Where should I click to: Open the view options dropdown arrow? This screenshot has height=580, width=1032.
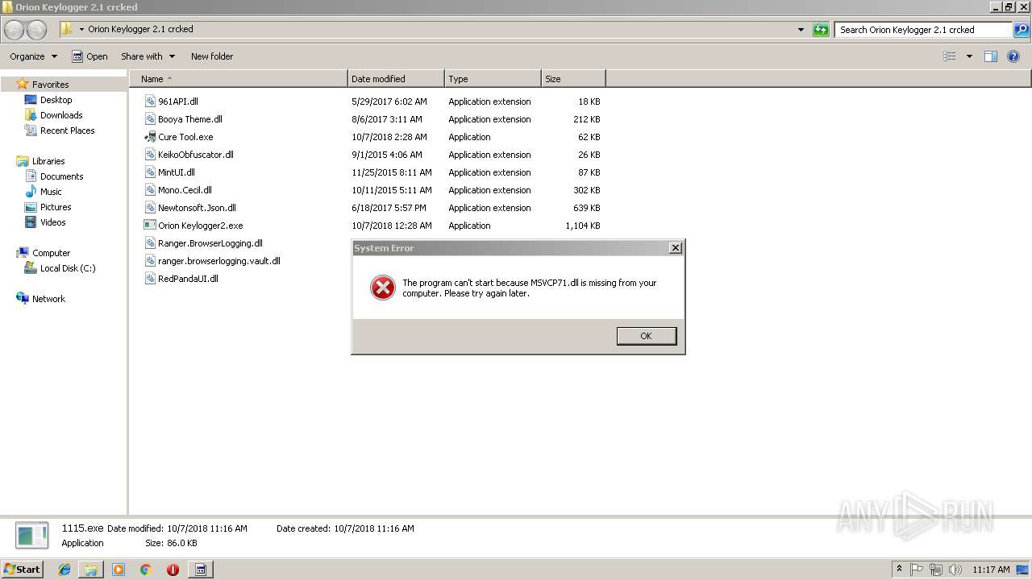coord(969,56)
